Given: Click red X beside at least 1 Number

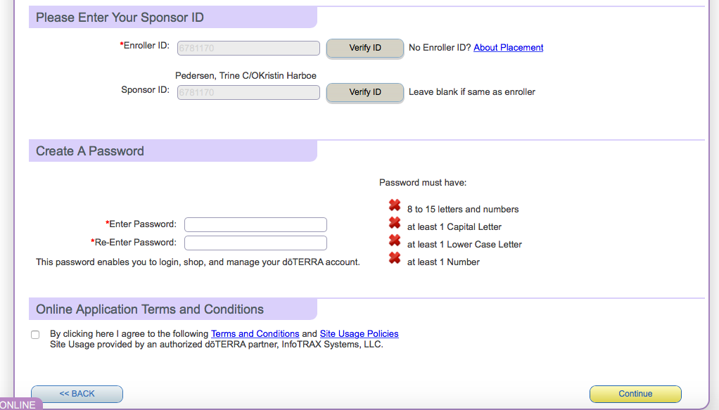Looking at the screenshot, I should pyautogui.click(x=395, y=257).
